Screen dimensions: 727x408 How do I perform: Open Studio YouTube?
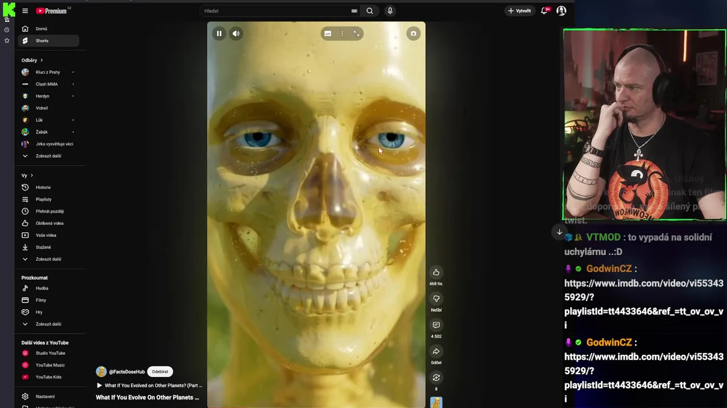click(48, 353)
